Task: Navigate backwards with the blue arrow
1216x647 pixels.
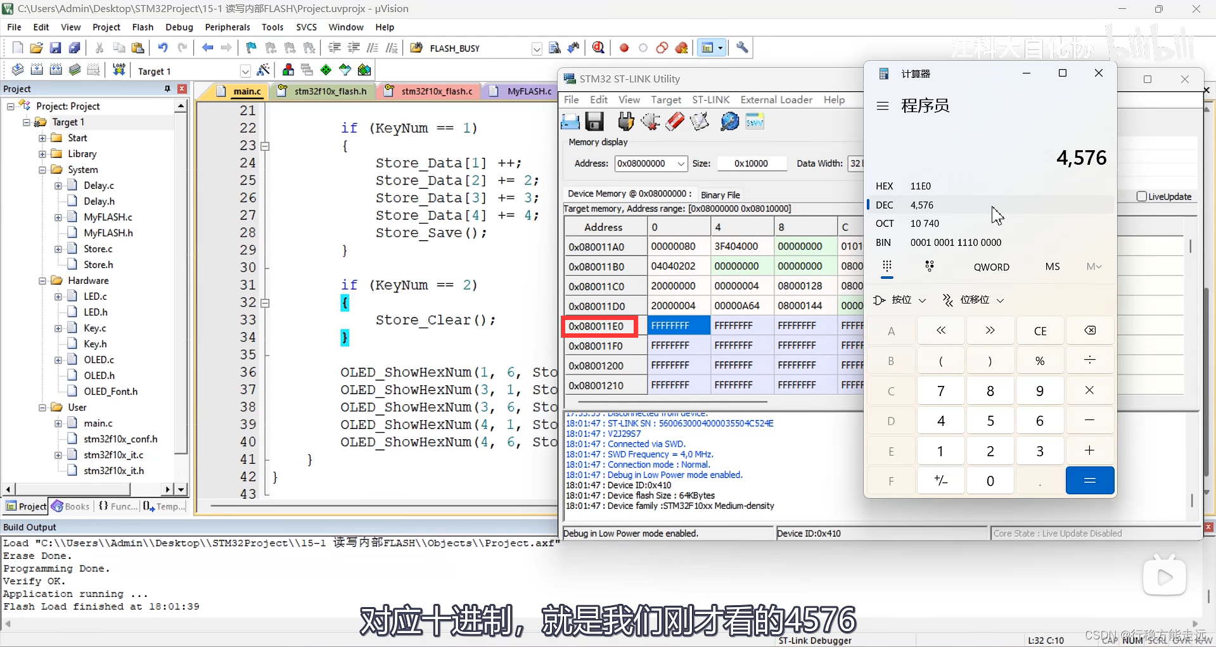Action: pos(207,48)
